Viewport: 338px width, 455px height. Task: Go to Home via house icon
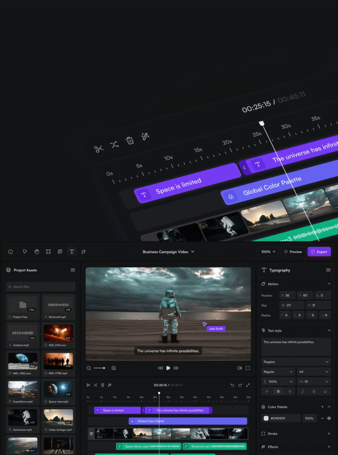point(11,251)
